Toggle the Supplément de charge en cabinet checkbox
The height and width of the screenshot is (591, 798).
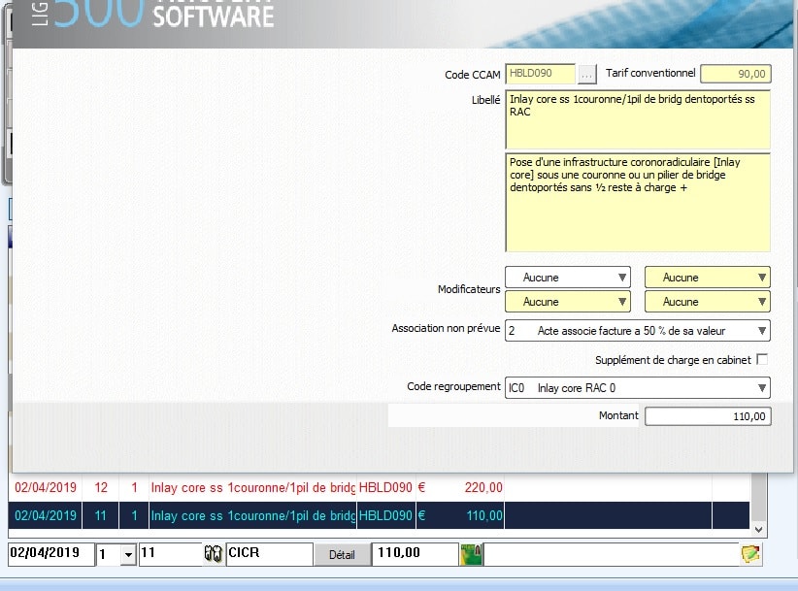click(x=762, y=360)
